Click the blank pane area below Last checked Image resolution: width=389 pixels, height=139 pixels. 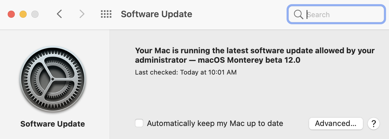pos(249,96)
